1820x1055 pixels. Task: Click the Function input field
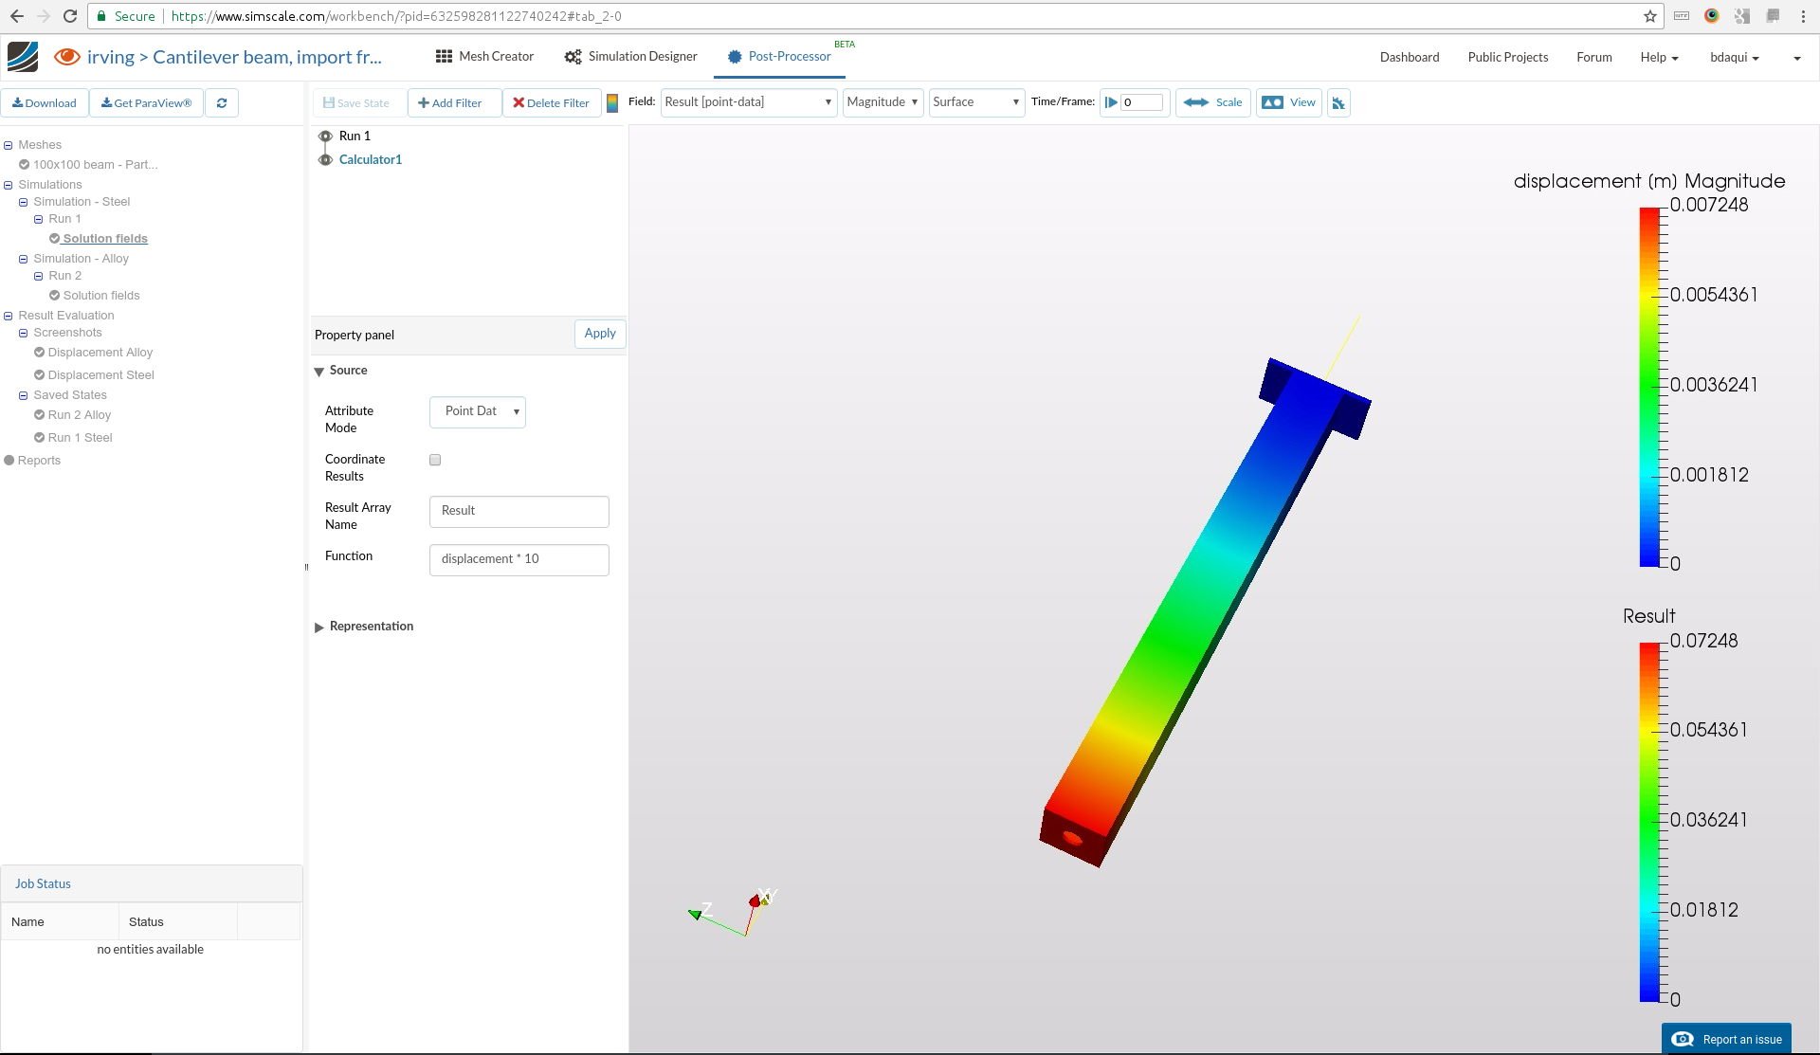tap(519, 559)
